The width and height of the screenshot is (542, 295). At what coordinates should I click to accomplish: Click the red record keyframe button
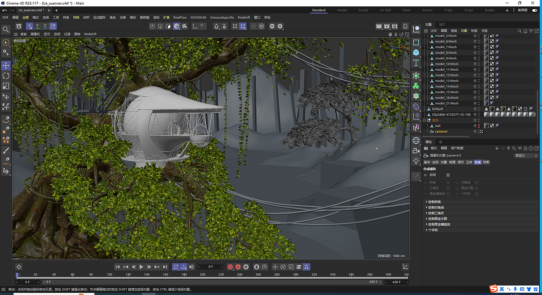click(230, 267)
